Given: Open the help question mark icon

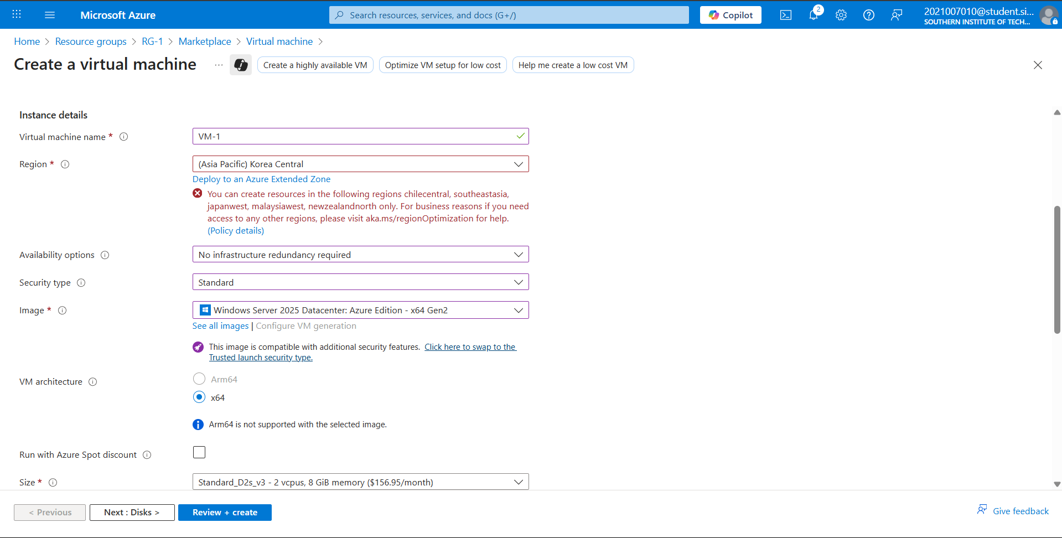Looking at the screenshot, I should (x=869, y=15).
